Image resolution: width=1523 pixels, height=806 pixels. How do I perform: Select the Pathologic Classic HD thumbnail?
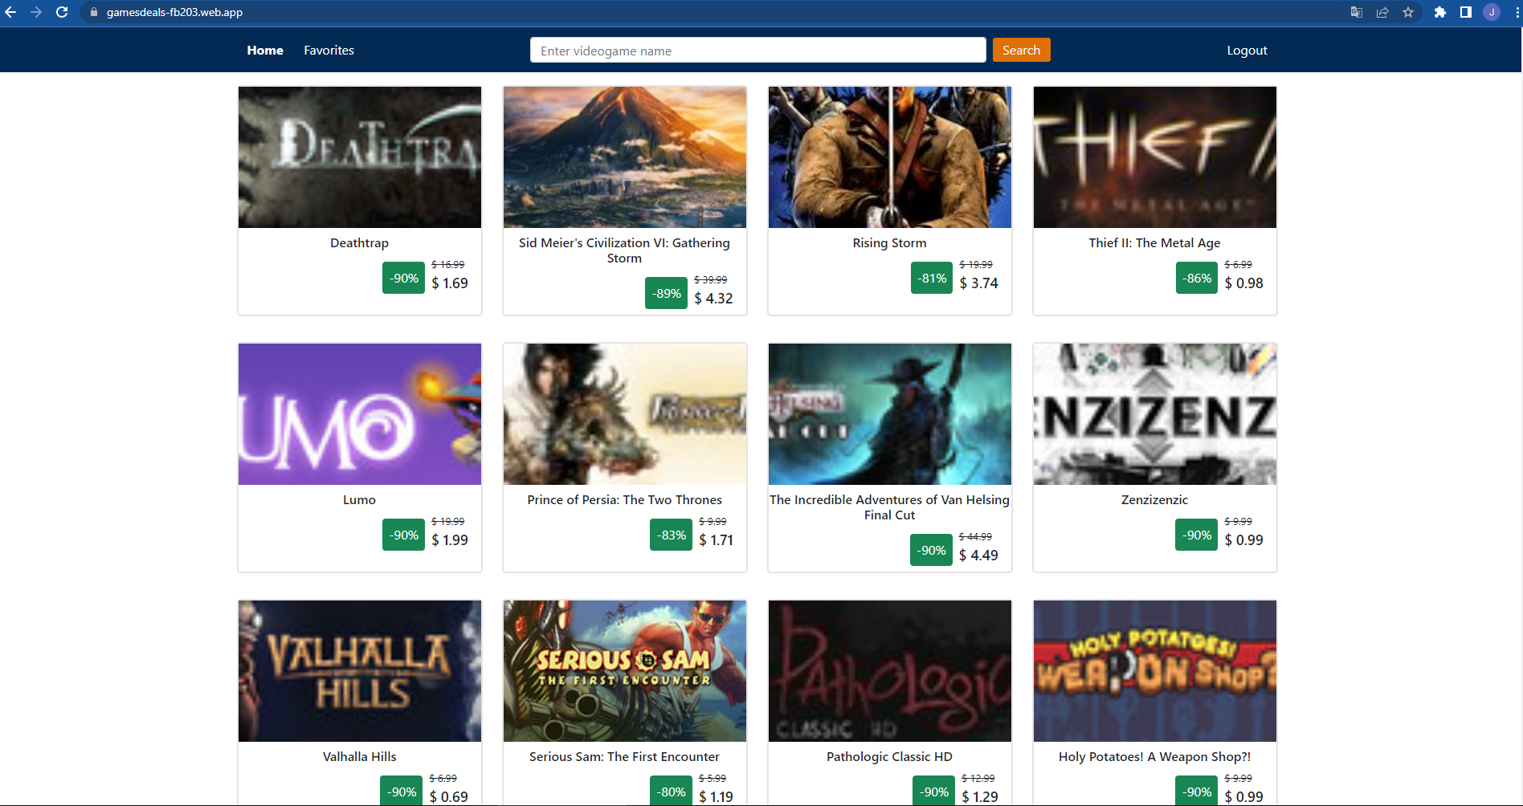click(x=890, y=671)
